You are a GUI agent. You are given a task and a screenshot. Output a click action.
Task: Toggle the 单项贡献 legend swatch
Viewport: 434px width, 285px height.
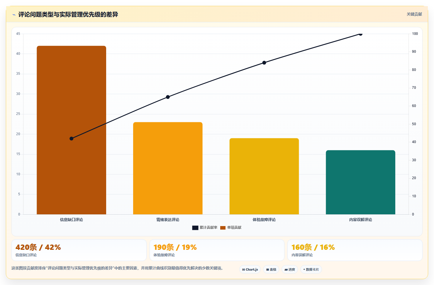223,228
